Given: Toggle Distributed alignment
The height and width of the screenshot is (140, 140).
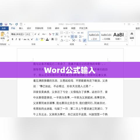Looking at the screenshot, I should coord(76,37).
